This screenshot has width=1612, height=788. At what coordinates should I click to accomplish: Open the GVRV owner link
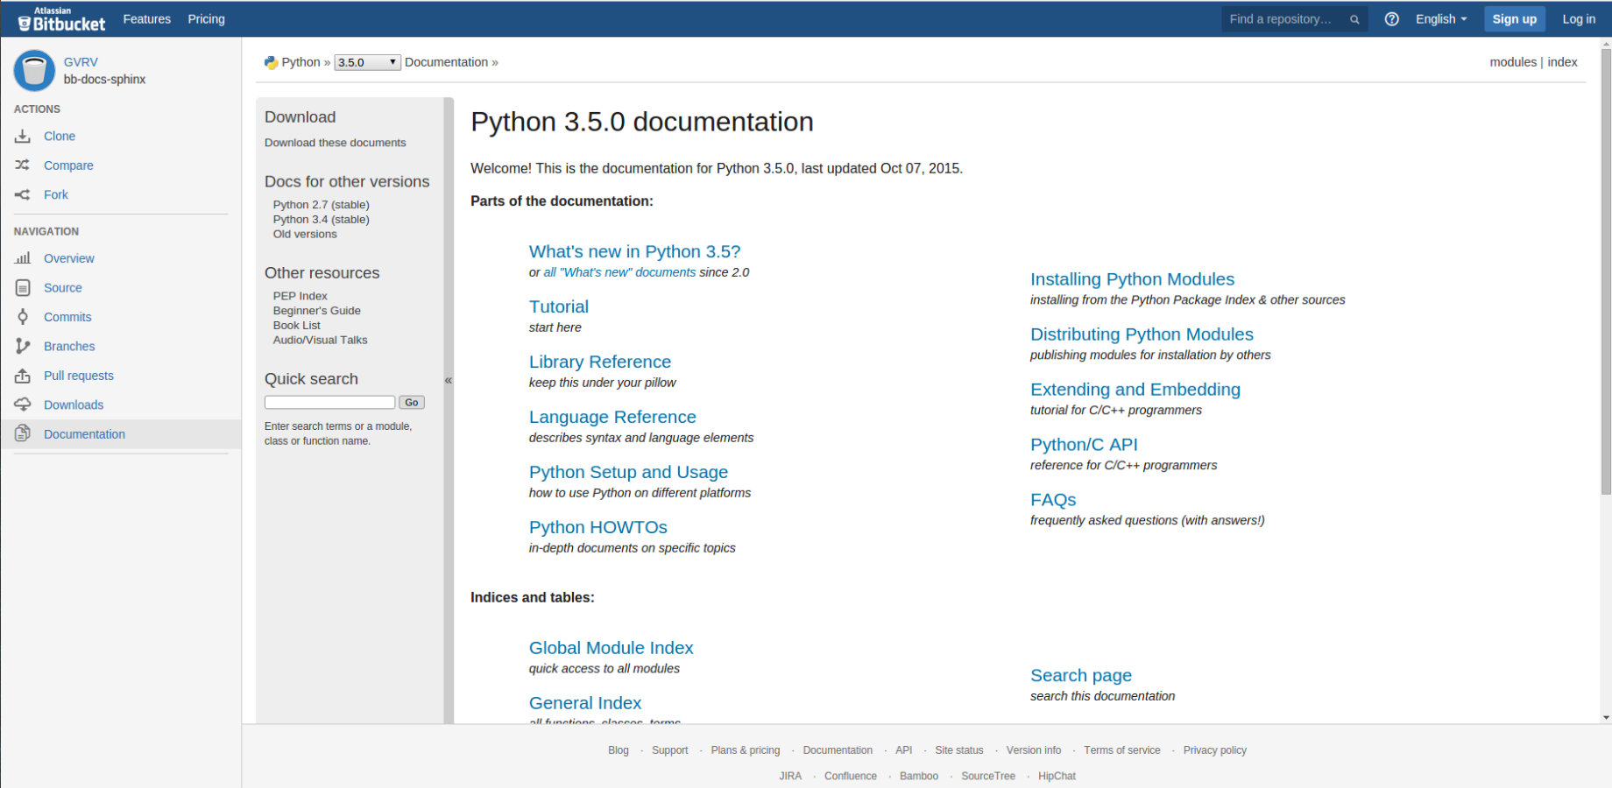click(81, 62)
